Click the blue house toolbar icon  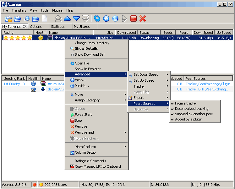[106, 18]
